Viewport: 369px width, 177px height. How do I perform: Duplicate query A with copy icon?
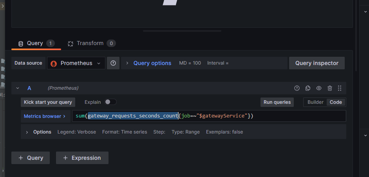tap(308, 88)
